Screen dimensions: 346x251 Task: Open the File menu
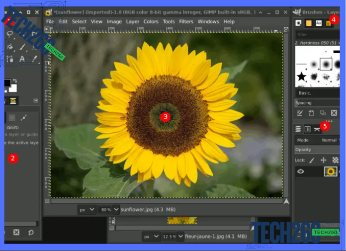pos(50,21)
